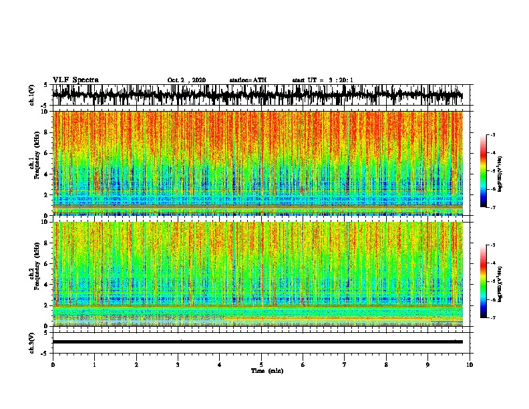Click the 'start UT = 3:20:1' text

coord(323,80)
